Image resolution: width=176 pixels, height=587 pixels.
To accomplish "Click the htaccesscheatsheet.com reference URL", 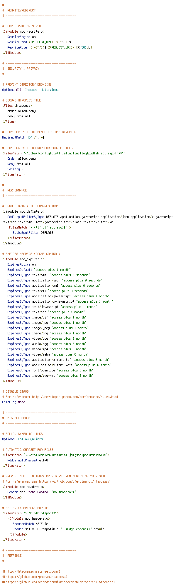I will (31, 571).
